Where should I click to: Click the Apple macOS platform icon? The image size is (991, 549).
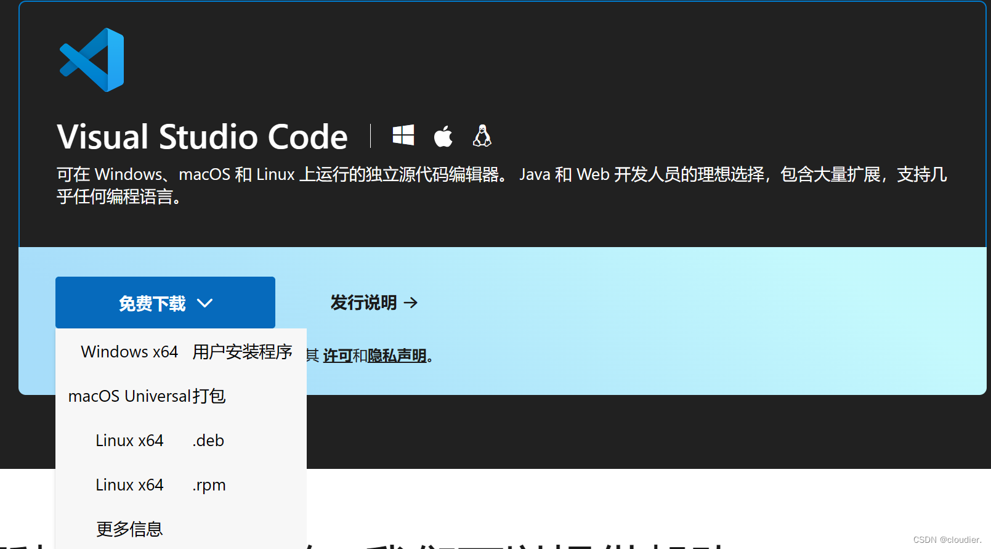(443, 136)
